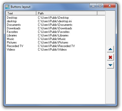Sort by the Path column header

point(67,13)
